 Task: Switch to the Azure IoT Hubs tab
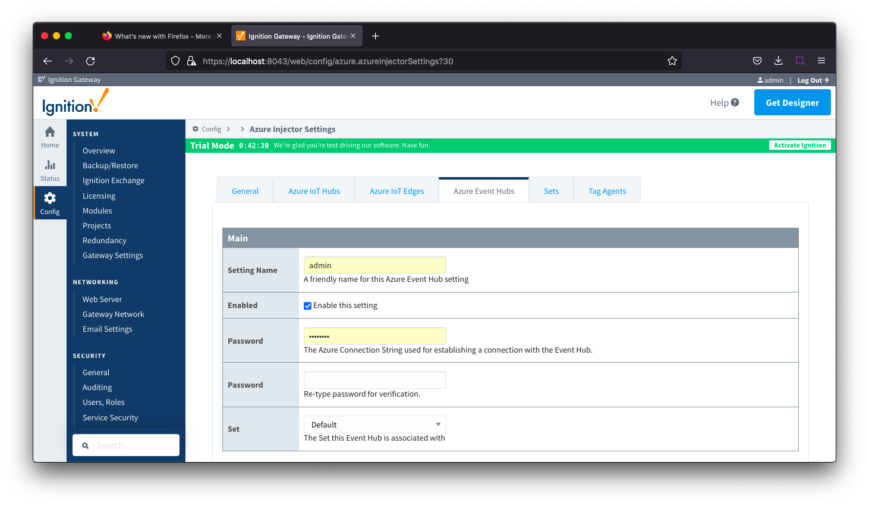(314, 191)
